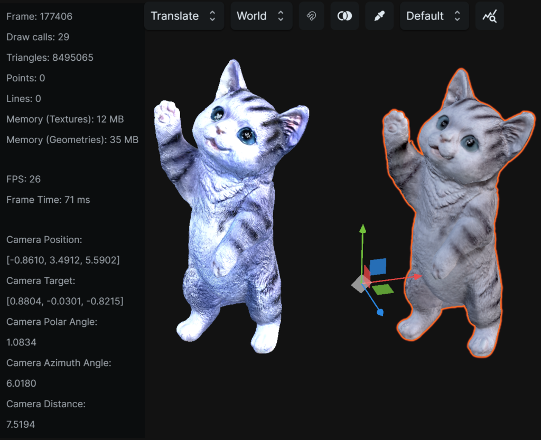
Task: Click the "Lines: 0" stat
Action: tap(23, 99)
